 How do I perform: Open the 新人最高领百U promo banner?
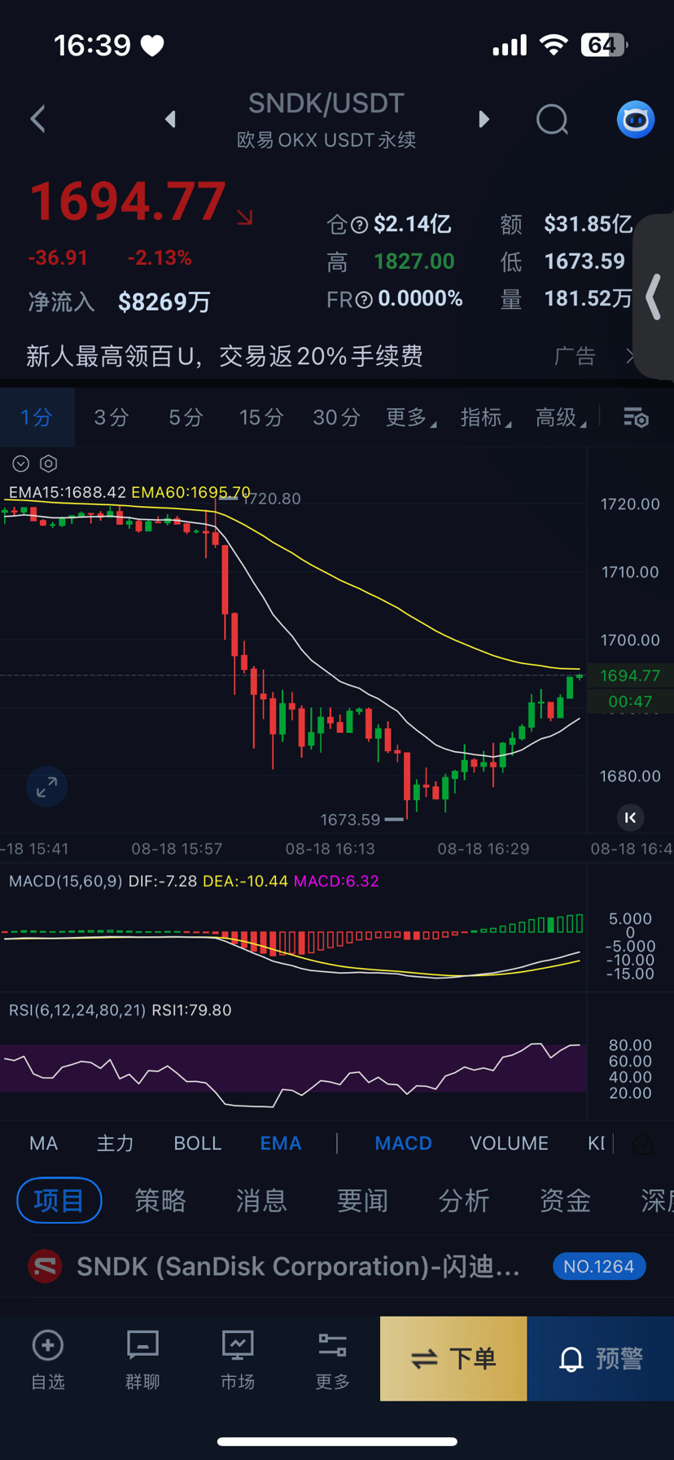(225, 356)
